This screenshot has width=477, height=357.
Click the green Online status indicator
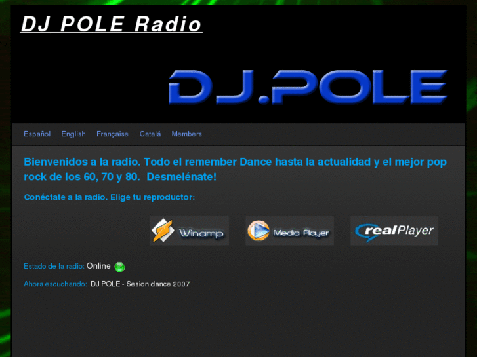119,267
